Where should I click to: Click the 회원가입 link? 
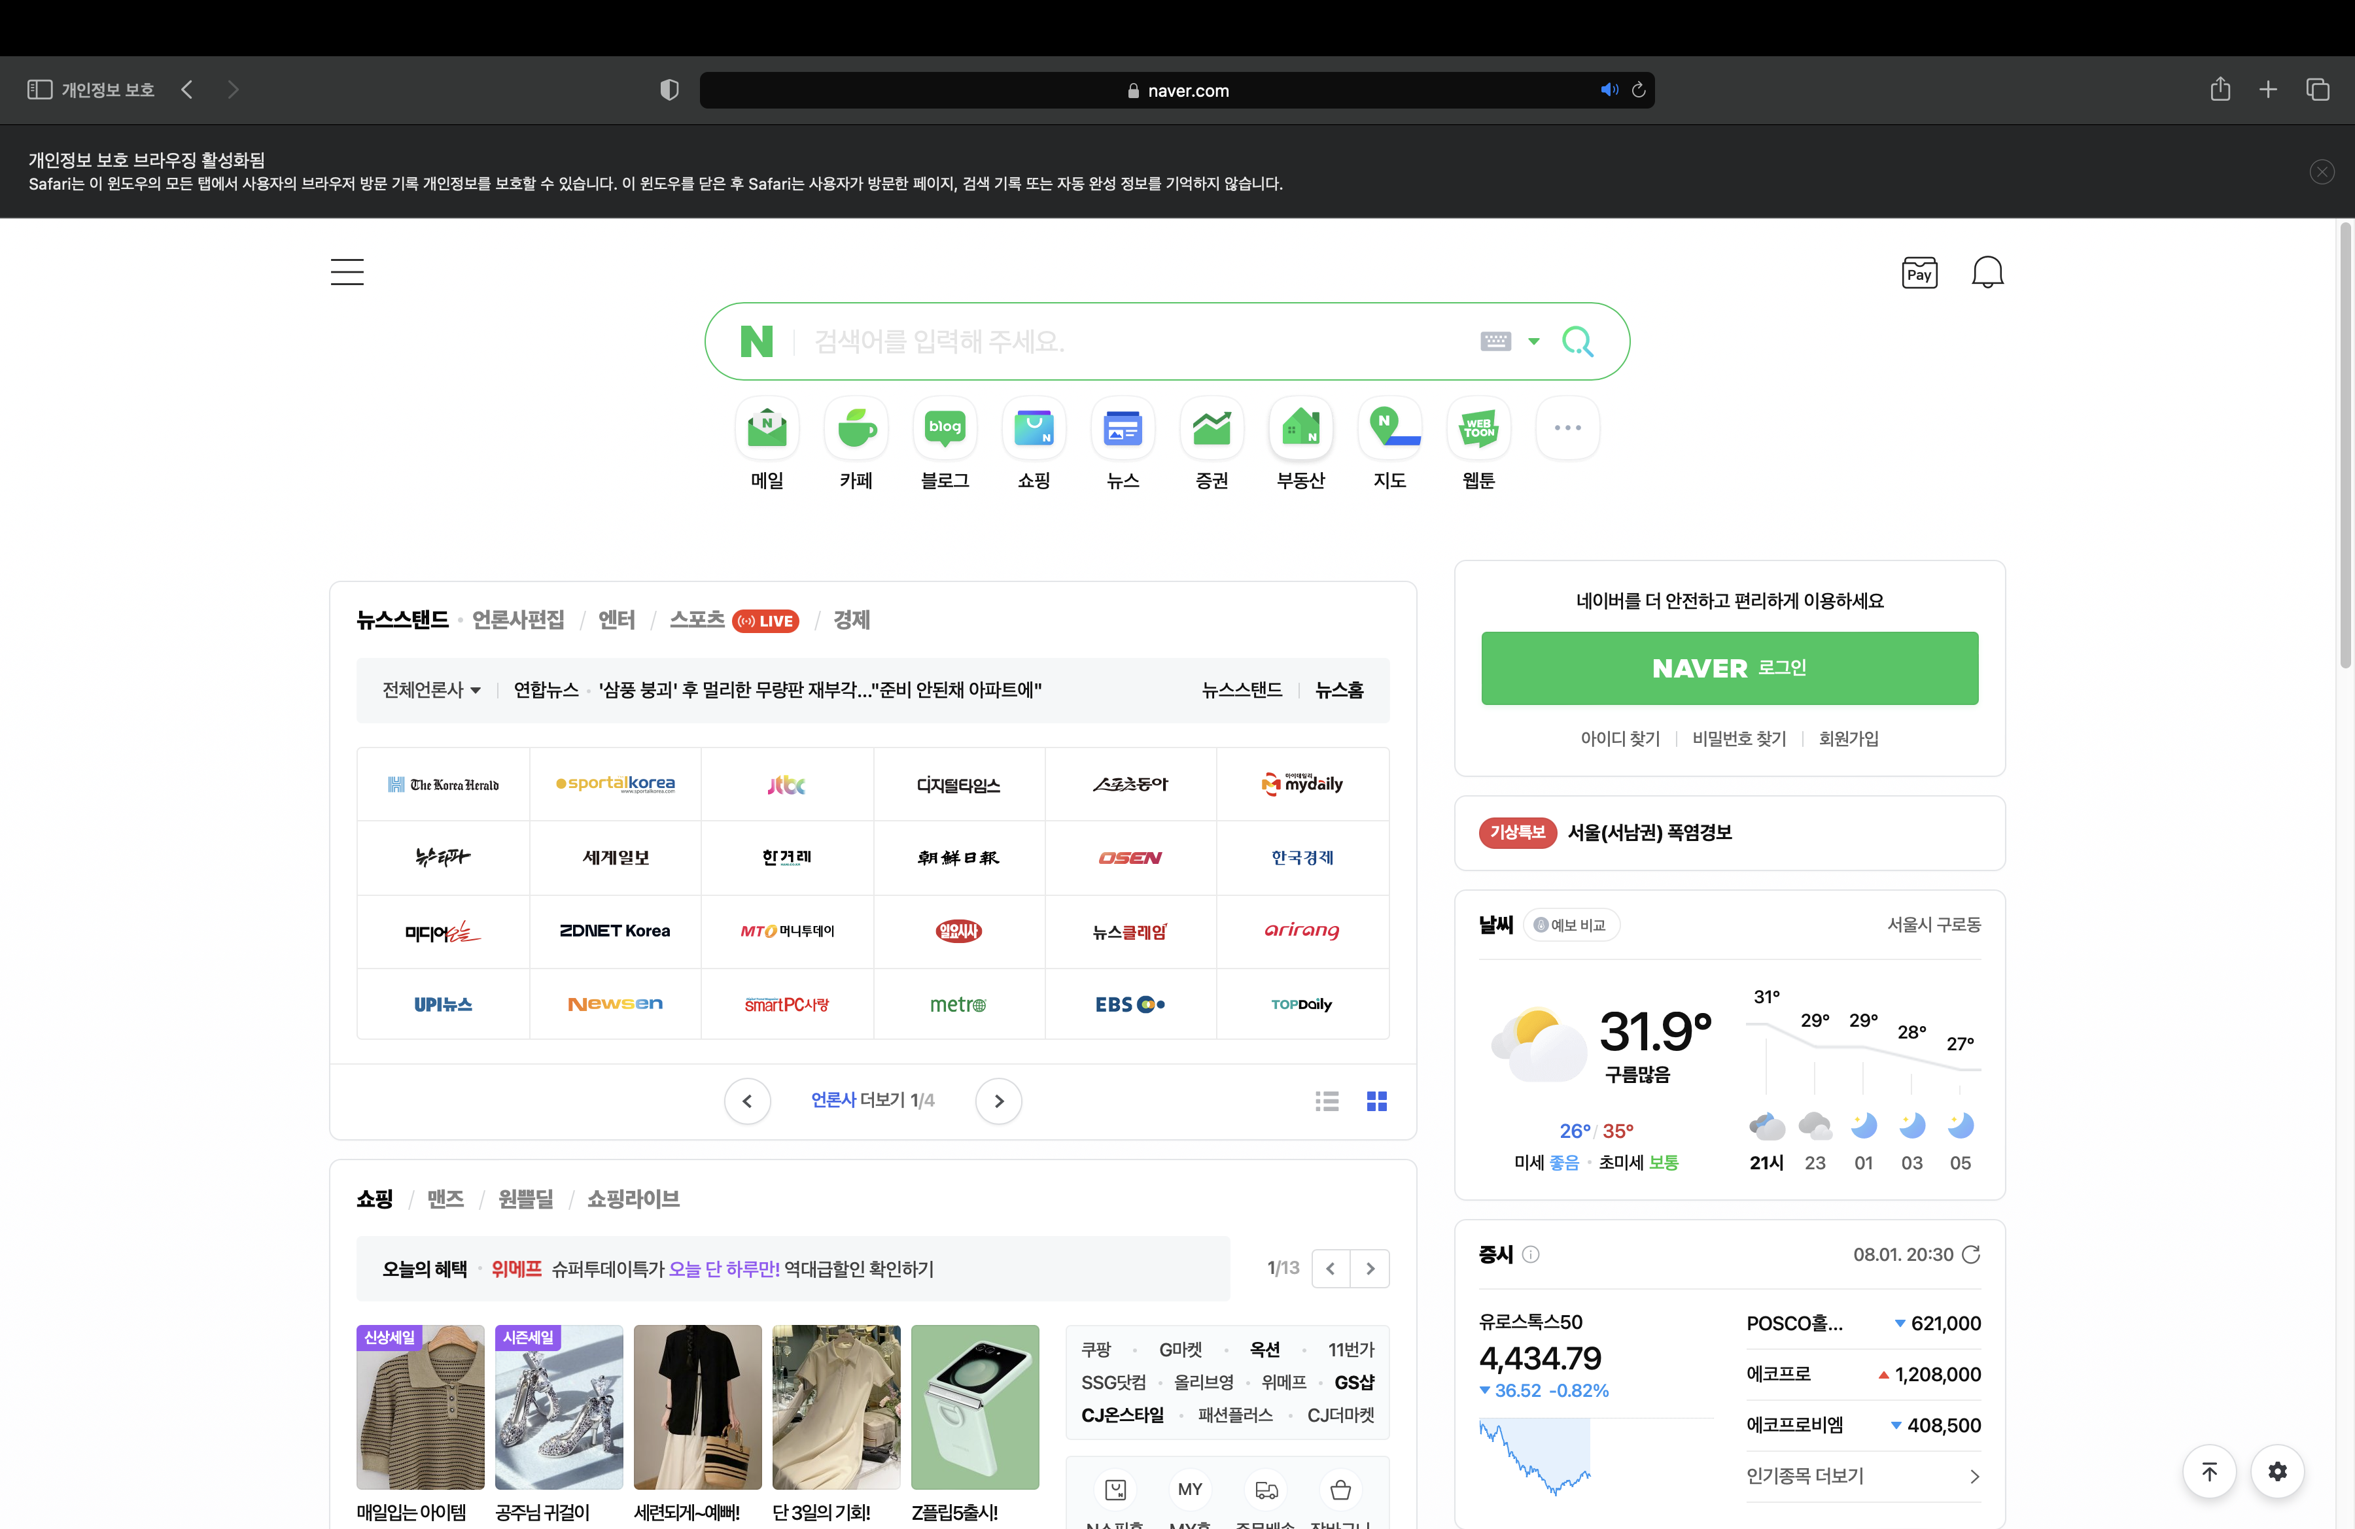click(x=1849, y=739)
